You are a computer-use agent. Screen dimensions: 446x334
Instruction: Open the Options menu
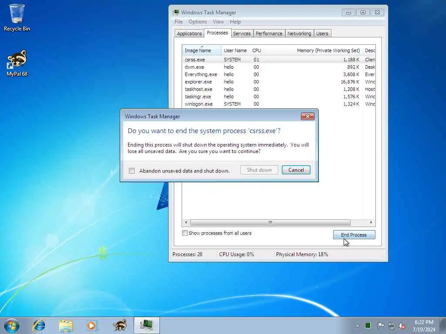[x=198, y=22]
